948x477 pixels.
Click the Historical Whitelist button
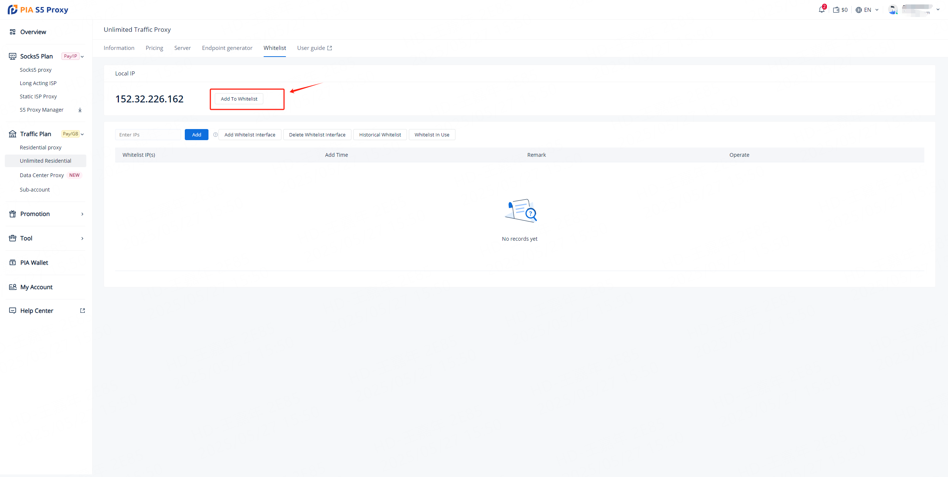coord(380,135)
